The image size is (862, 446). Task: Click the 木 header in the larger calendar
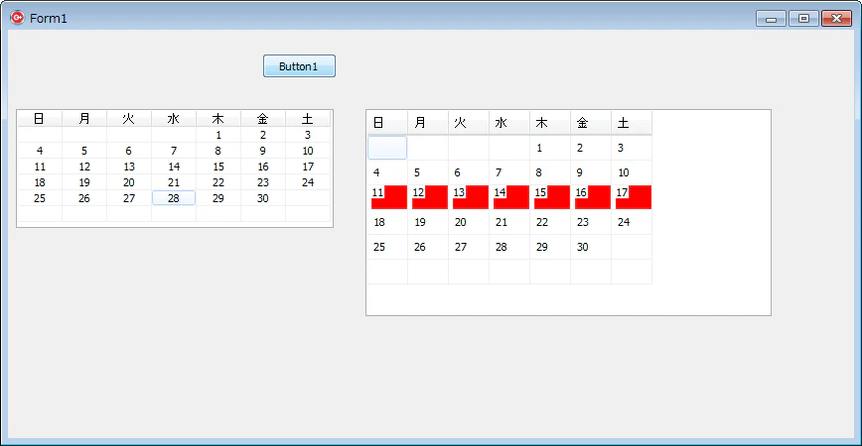(550, 123)
